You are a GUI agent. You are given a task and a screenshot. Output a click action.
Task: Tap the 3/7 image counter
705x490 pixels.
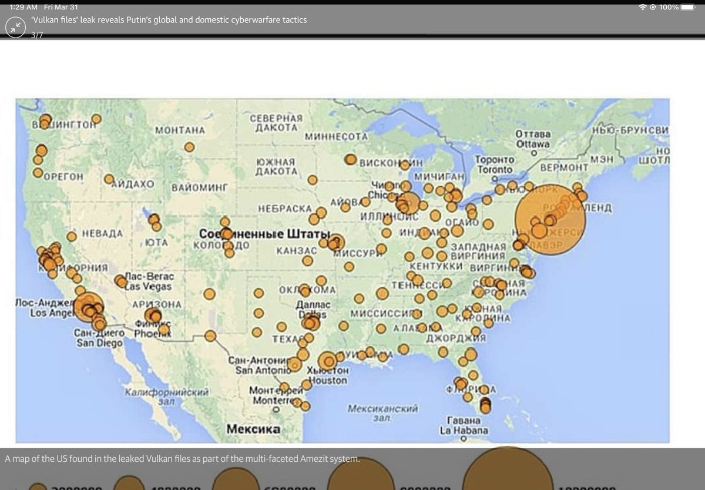[38, 35]
